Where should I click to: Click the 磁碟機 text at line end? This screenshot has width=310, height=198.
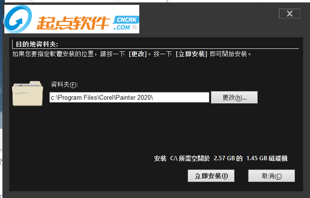(278, 158)
